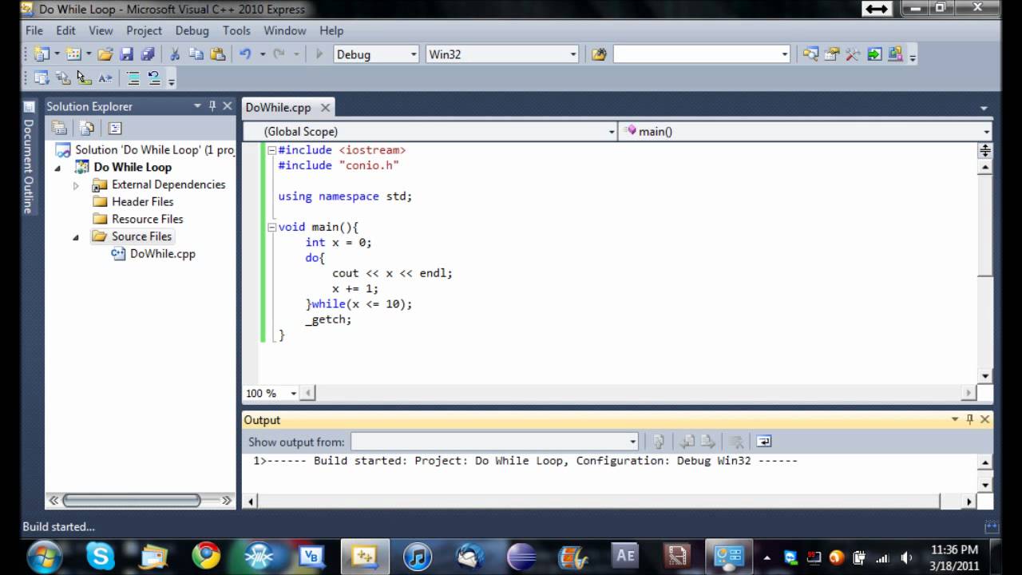Screen dimensions: 1022x575
Task: Open the undo history dropdown arrow
Action: (263, 54)
